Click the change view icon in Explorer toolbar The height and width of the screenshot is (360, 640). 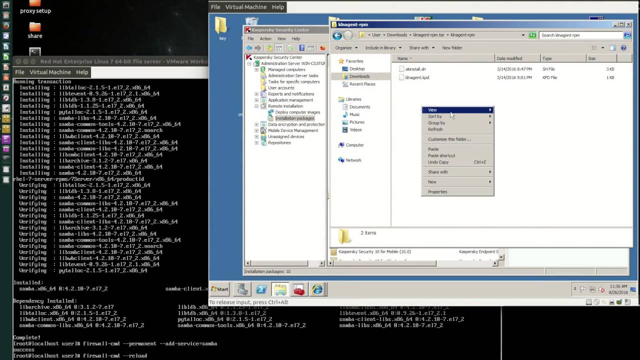click(x=593, y=48)
